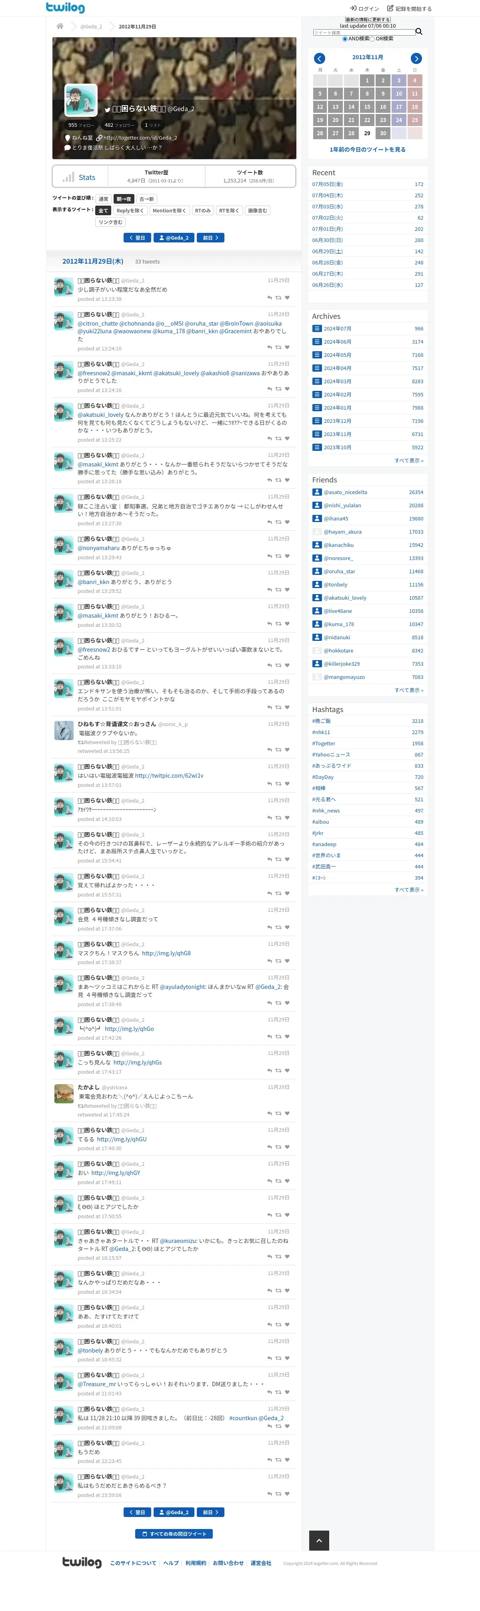Screen dimensions: 480x1611
Task: Like the tweet posted at 13:23:38
Action: (287, 298)
